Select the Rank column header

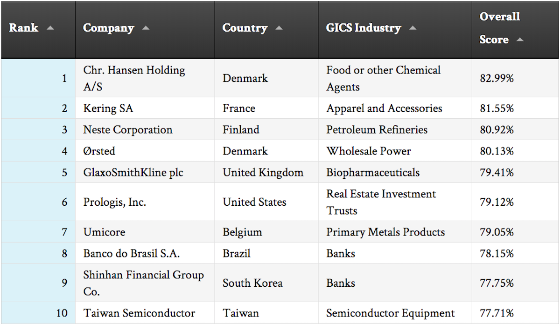coord(24,28)
